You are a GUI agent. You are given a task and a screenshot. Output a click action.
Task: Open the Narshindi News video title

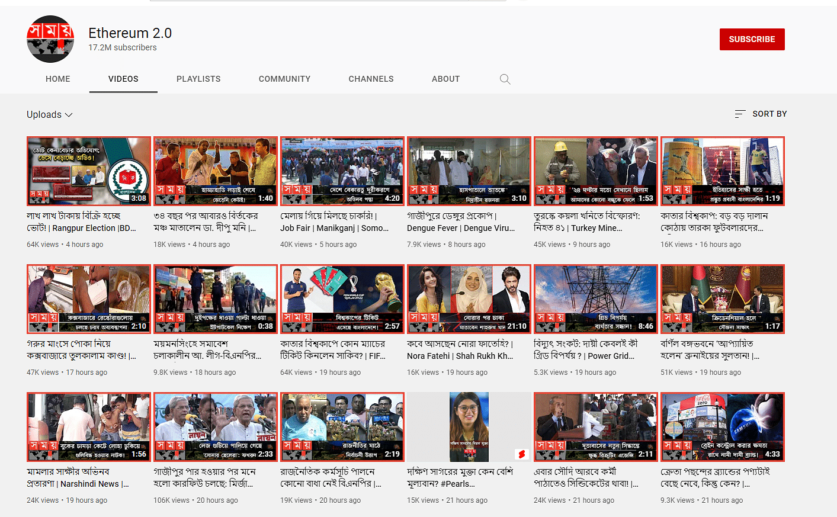(x=77, y=478)
